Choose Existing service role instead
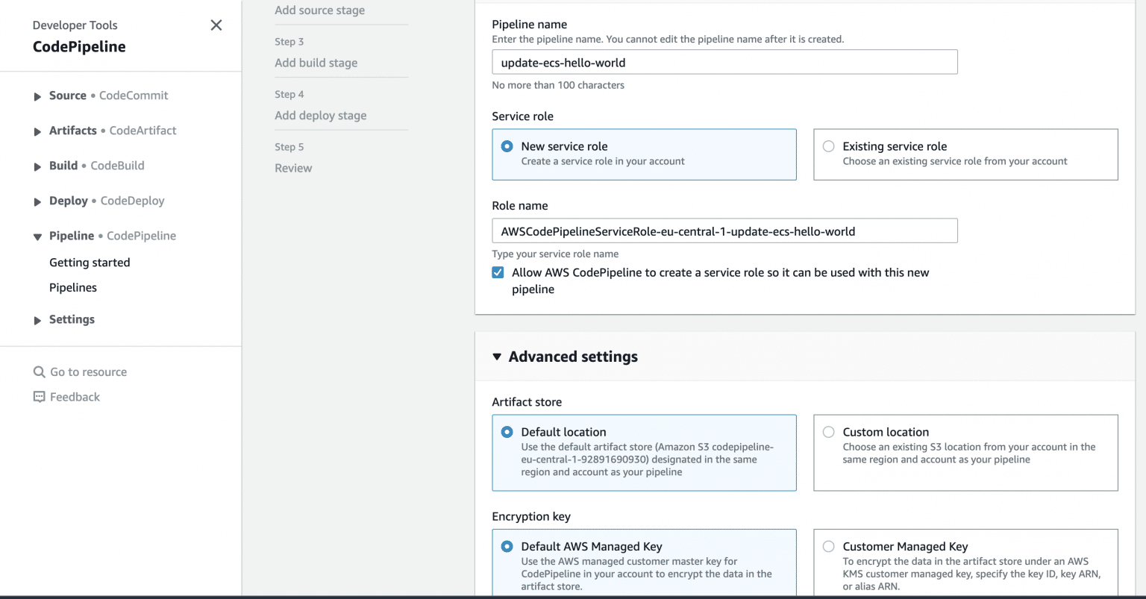Image resolution: width=1146 pixels, height=599 pixels. pos(828,146)
